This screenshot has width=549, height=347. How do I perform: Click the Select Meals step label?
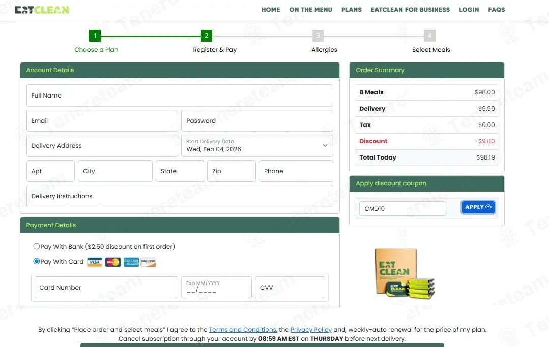click(431, 50)
